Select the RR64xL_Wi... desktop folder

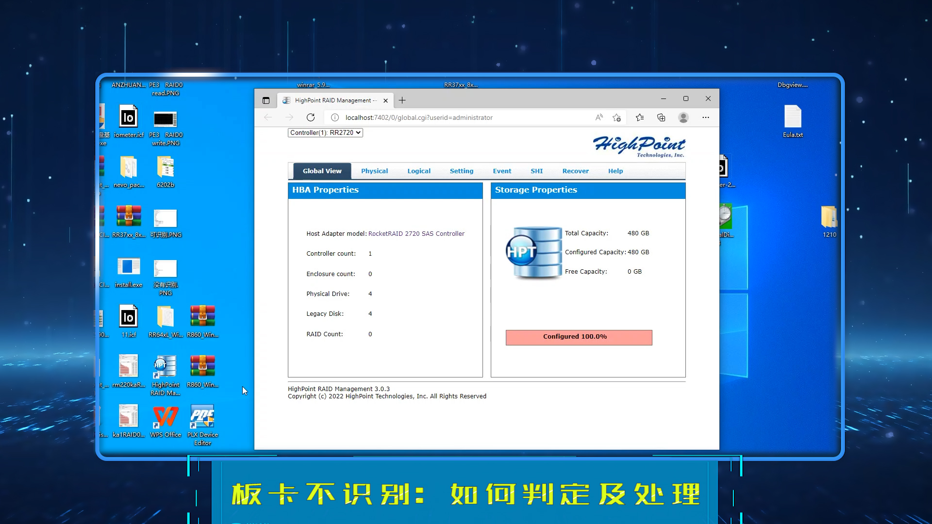(x=166, y=321)
